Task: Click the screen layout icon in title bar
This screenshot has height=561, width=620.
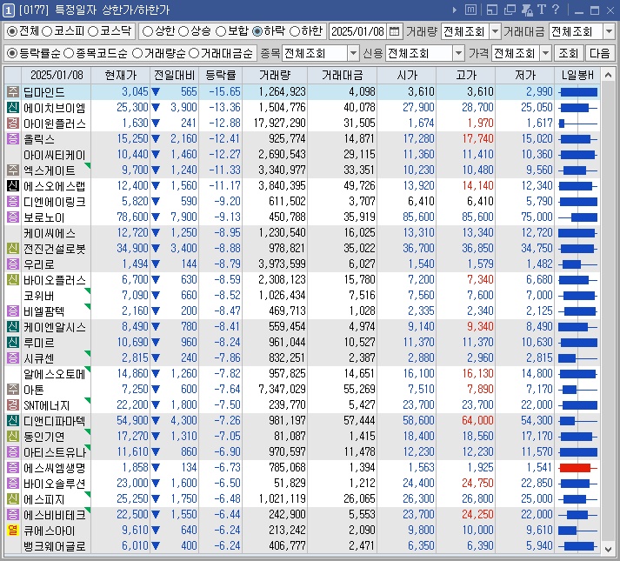Action: (x=492, y=10)
